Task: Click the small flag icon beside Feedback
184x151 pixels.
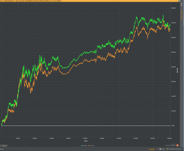Action: pos(157,149)
